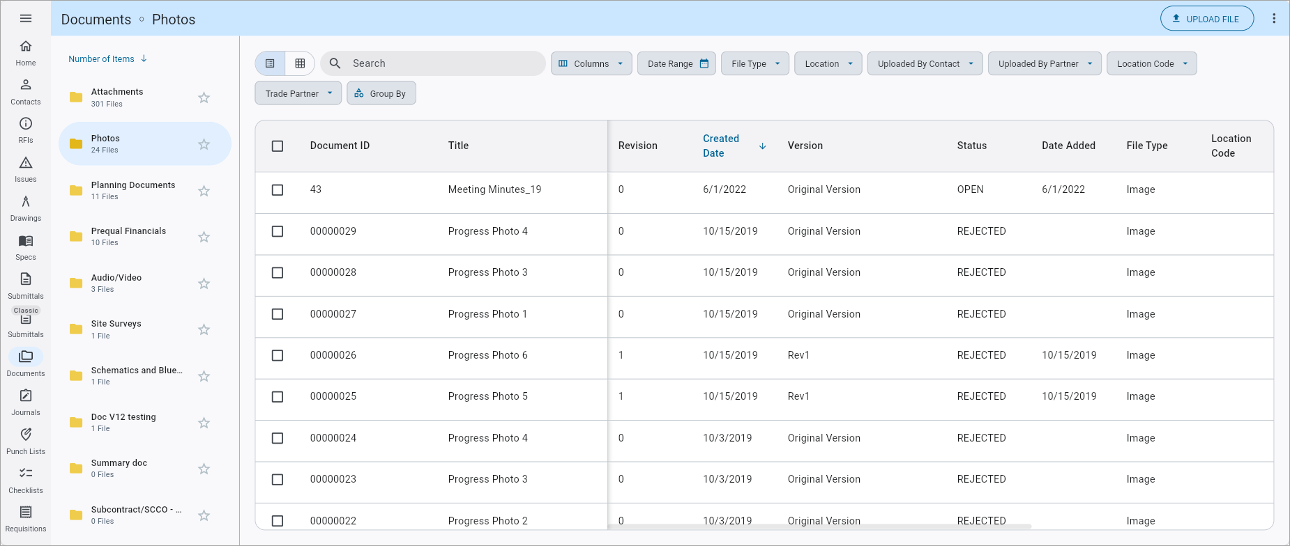Switch to list view layout
The width and height of the screenshot is (1290, 546).
[x=271, y=63]
